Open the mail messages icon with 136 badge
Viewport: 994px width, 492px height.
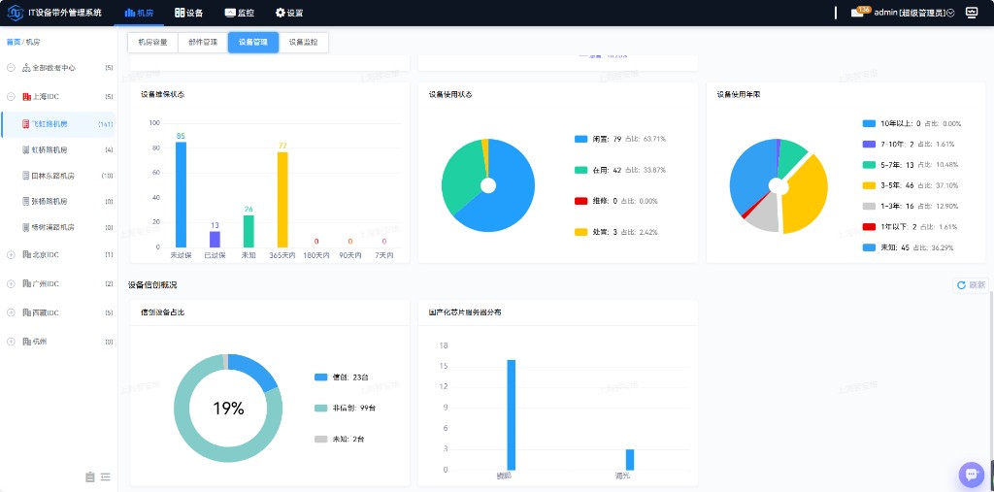pos(858,12)
